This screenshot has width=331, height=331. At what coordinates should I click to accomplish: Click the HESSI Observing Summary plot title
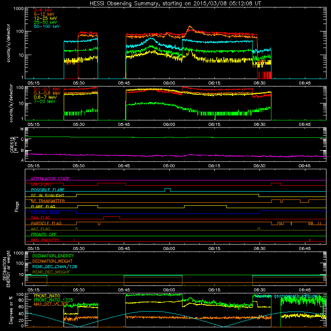175,4
